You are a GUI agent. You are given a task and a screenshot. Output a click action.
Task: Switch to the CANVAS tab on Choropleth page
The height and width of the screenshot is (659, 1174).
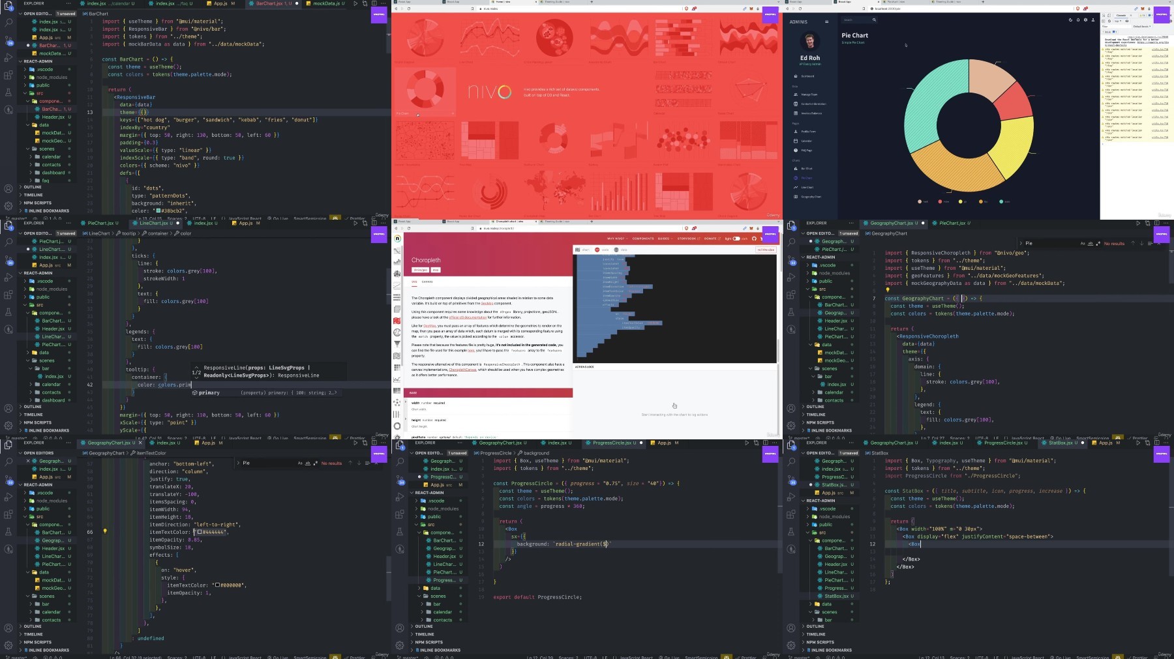click(427, 282)
